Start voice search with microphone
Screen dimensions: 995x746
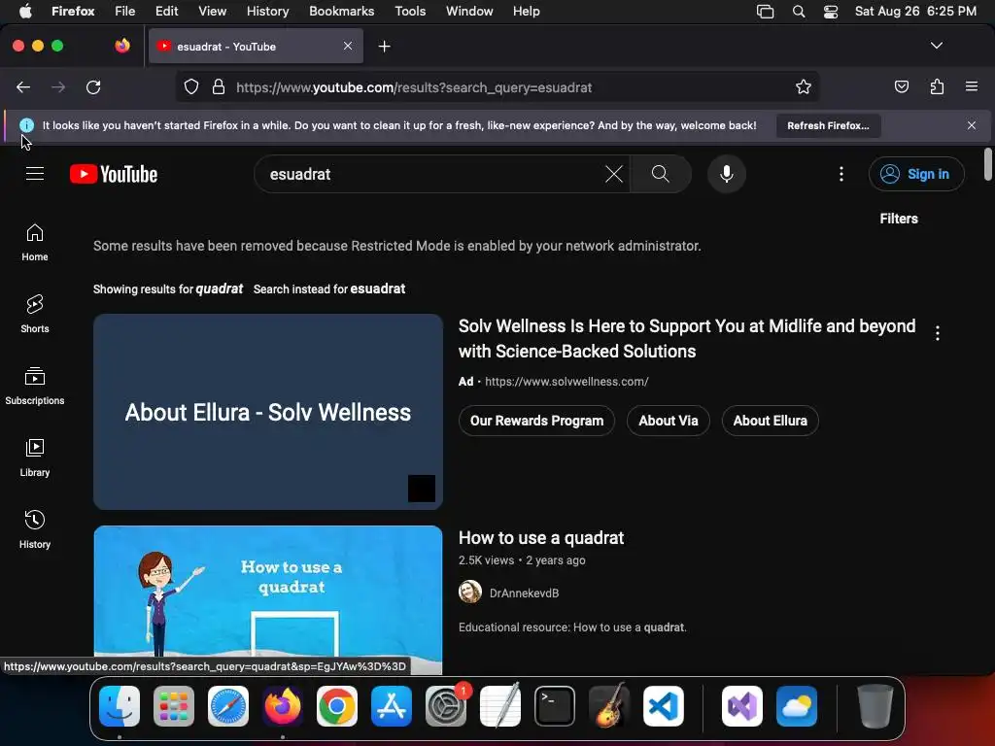pyautogui.click(x=727, y=174)
